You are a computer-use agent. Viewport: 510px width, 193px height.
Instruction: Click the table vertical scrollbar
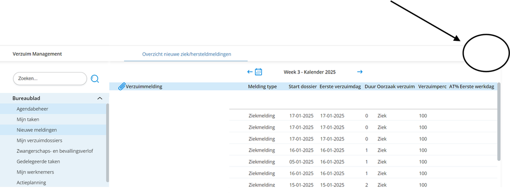pos(499,122)
